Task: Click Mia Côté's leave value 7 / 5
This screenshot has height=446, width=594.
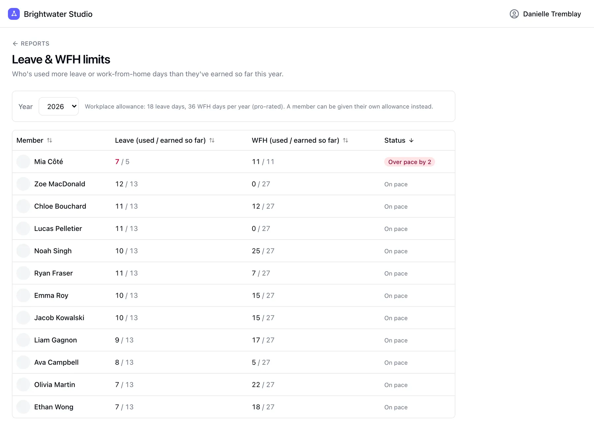Action: [122, 162]
